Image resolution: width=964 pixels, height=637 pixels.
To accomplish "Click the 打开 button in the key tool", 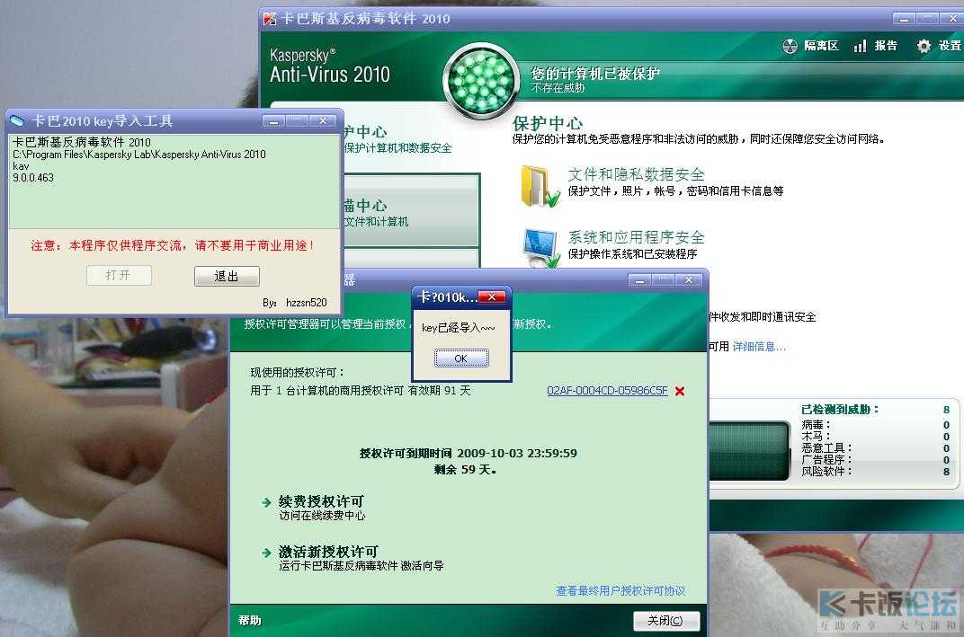I will coord(119,275).
